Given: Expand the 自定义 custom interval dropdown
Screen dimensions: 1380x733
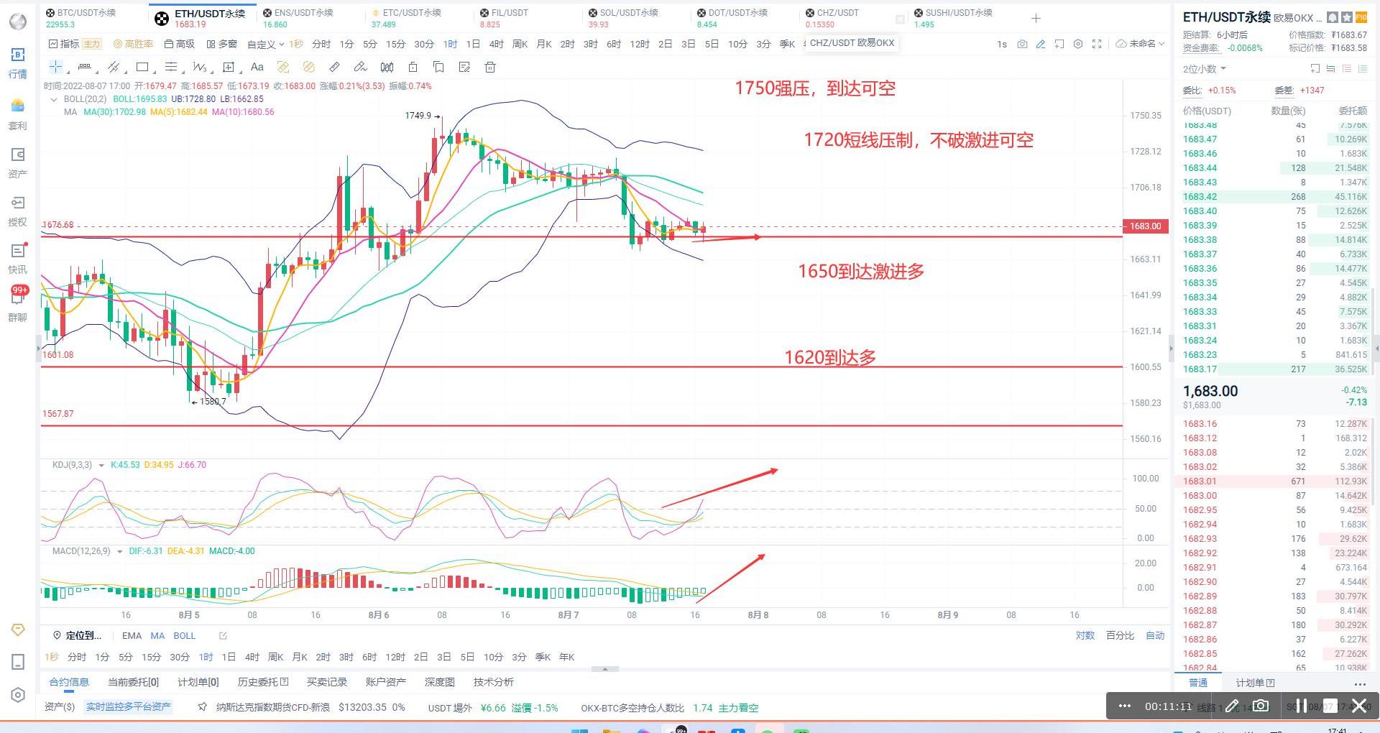Looking at the screenshot, I should click(x=265, y=44).
